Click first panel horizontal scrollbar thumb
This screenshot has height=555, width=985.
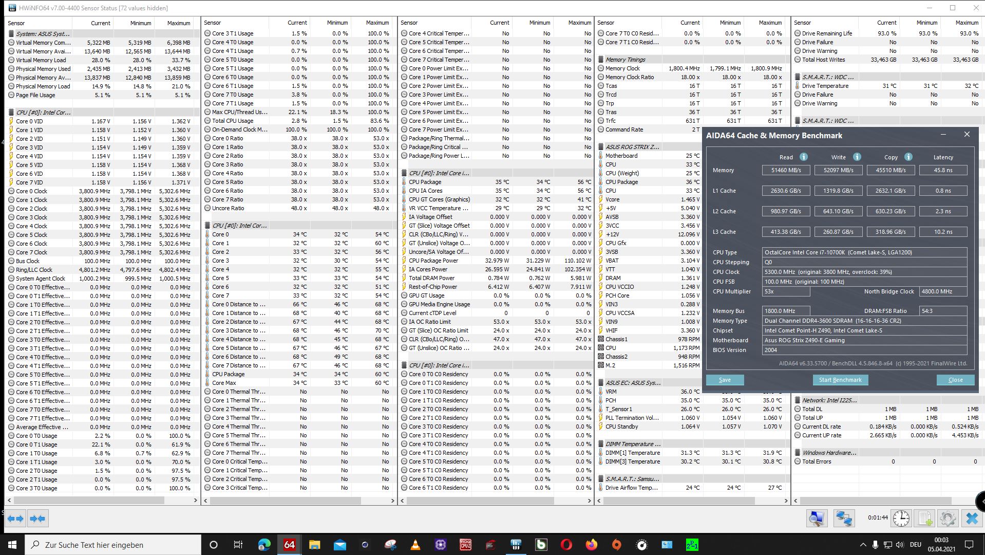89,500
